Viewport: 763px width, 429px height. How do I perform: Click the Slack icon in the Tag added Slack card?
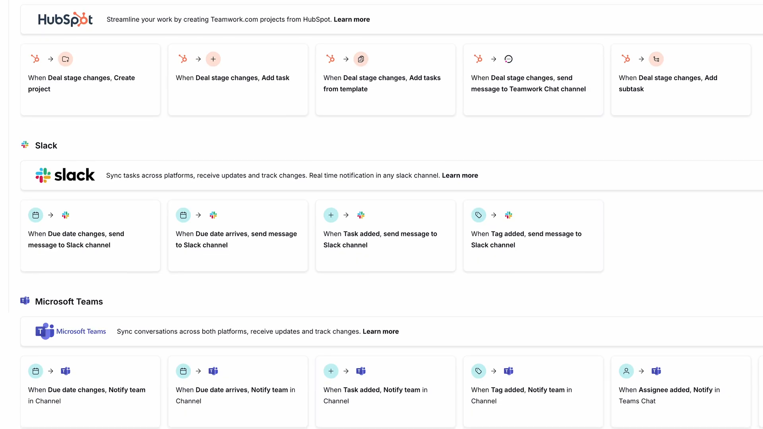[x=509, y=215]
